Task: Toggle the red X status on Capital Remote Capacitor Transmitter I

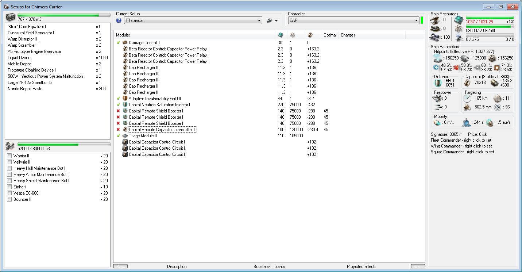Action: click(x=118, y=130)
